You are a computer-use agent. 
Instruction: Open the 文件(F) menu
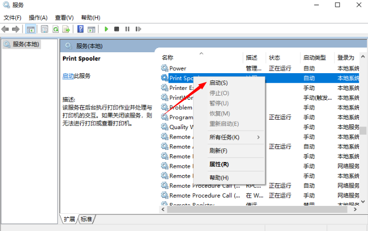13,18
